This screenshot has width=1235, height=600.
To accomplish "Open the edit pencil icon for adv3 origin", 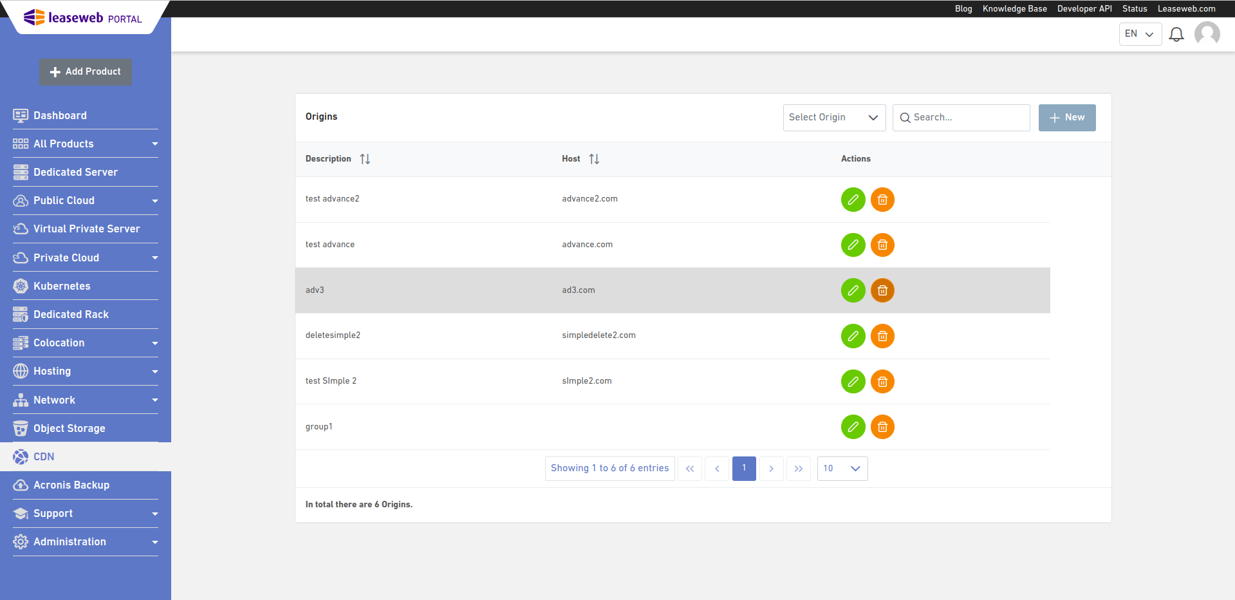I will click(x=853, y=290).
